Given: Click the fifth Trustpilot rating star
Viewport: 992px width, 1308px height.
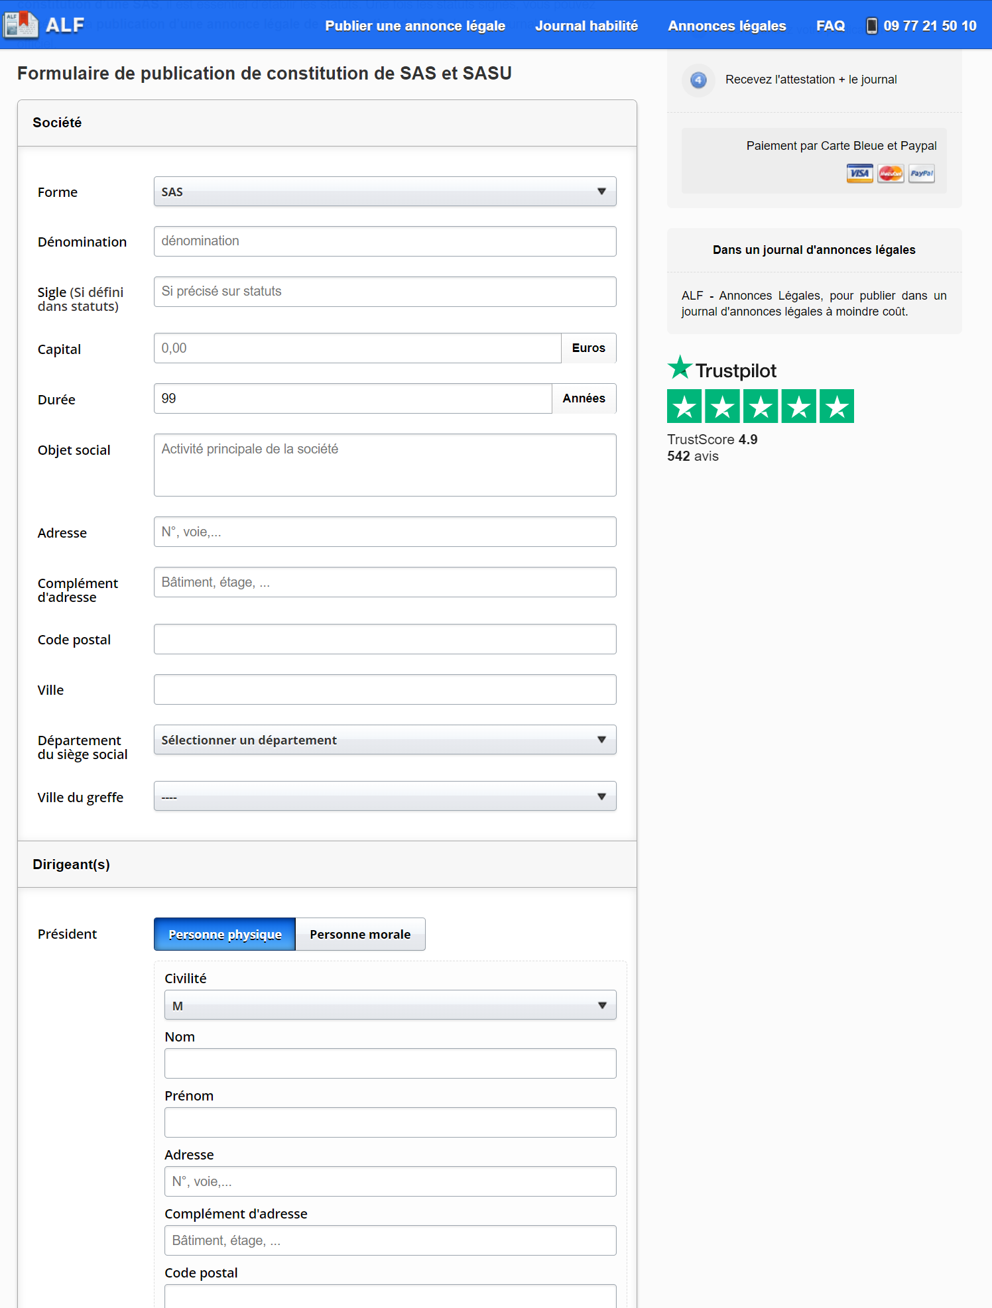Looking at the screenshot, I should [x=837, y=406].
